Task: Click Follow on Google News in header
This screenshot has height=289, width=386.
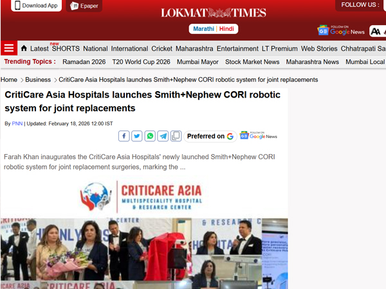Action: point(341,30)
